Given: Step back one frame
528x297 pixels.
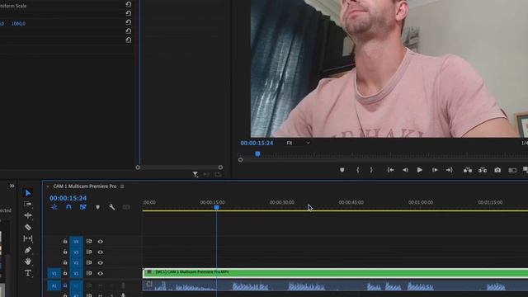Looking at the screenshot, I should pyautogui.click(x=405, y=170).
